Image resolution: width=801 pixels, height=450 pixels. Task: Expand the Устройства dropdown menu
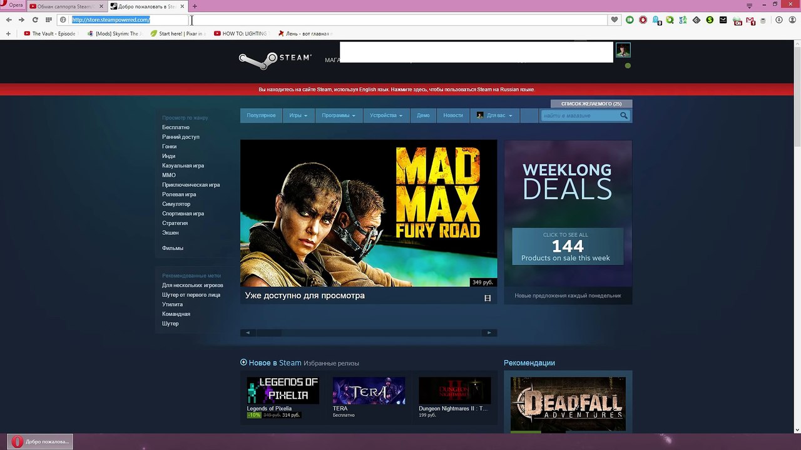click(386, 116)
